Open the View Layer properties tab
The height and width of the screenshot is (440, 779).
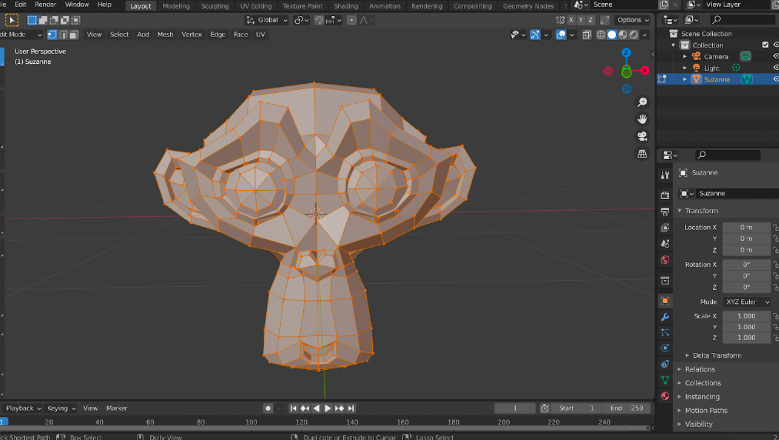[665, 228]
